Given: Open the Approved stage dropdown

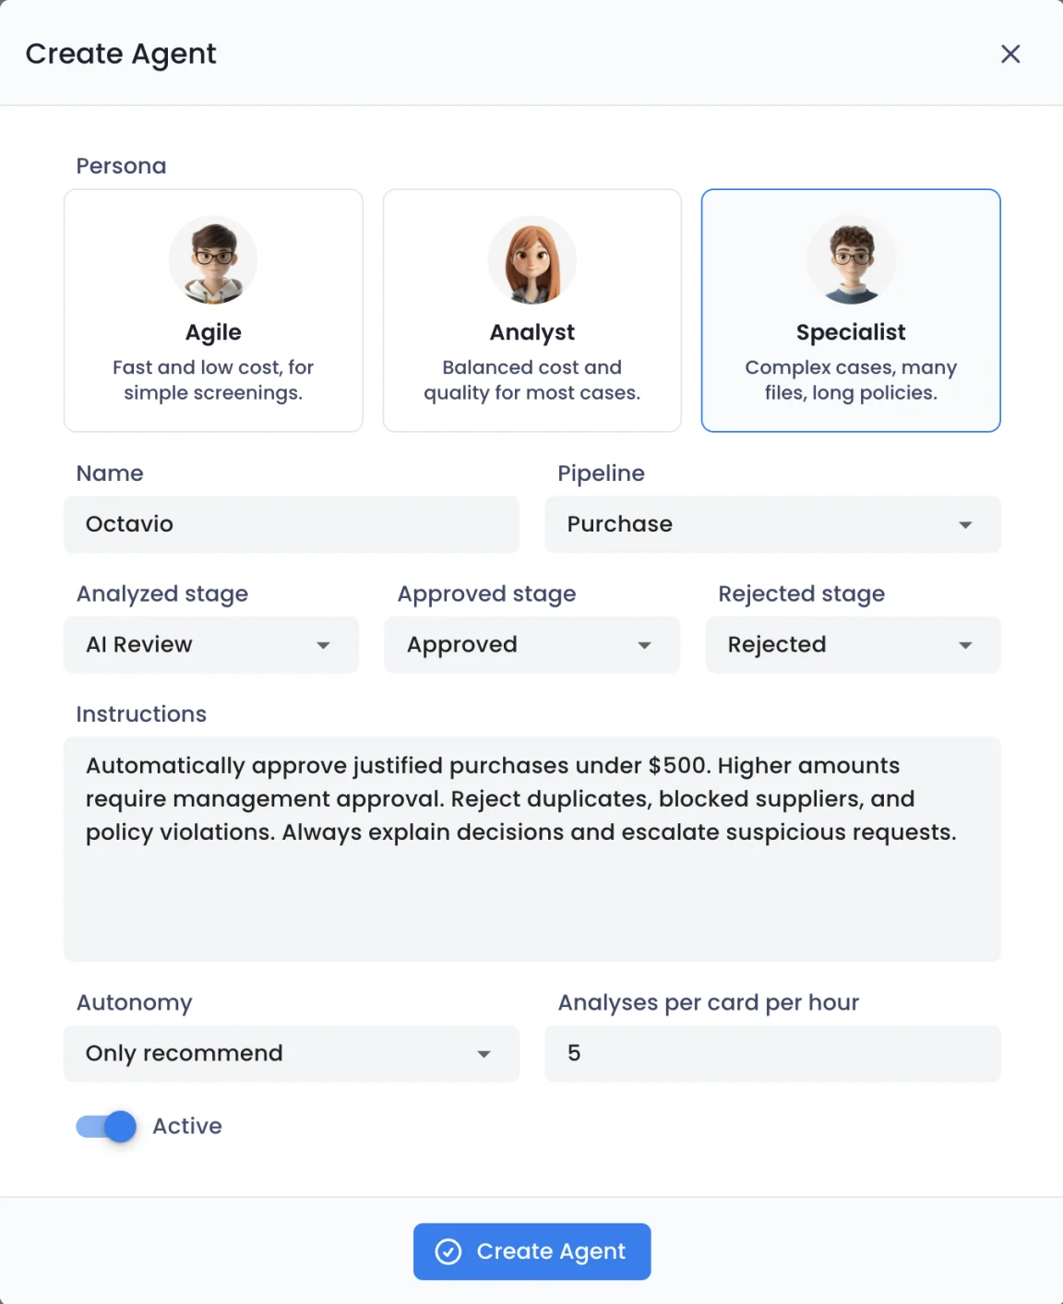Looking at the screenshot, I should [532, 644].
